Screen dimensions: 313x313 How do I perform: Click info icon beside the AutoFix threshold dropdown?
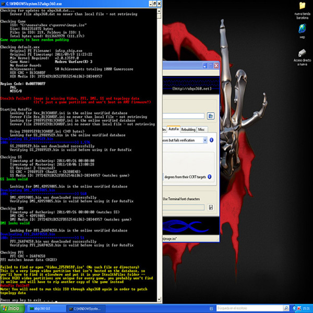[211, 140]
